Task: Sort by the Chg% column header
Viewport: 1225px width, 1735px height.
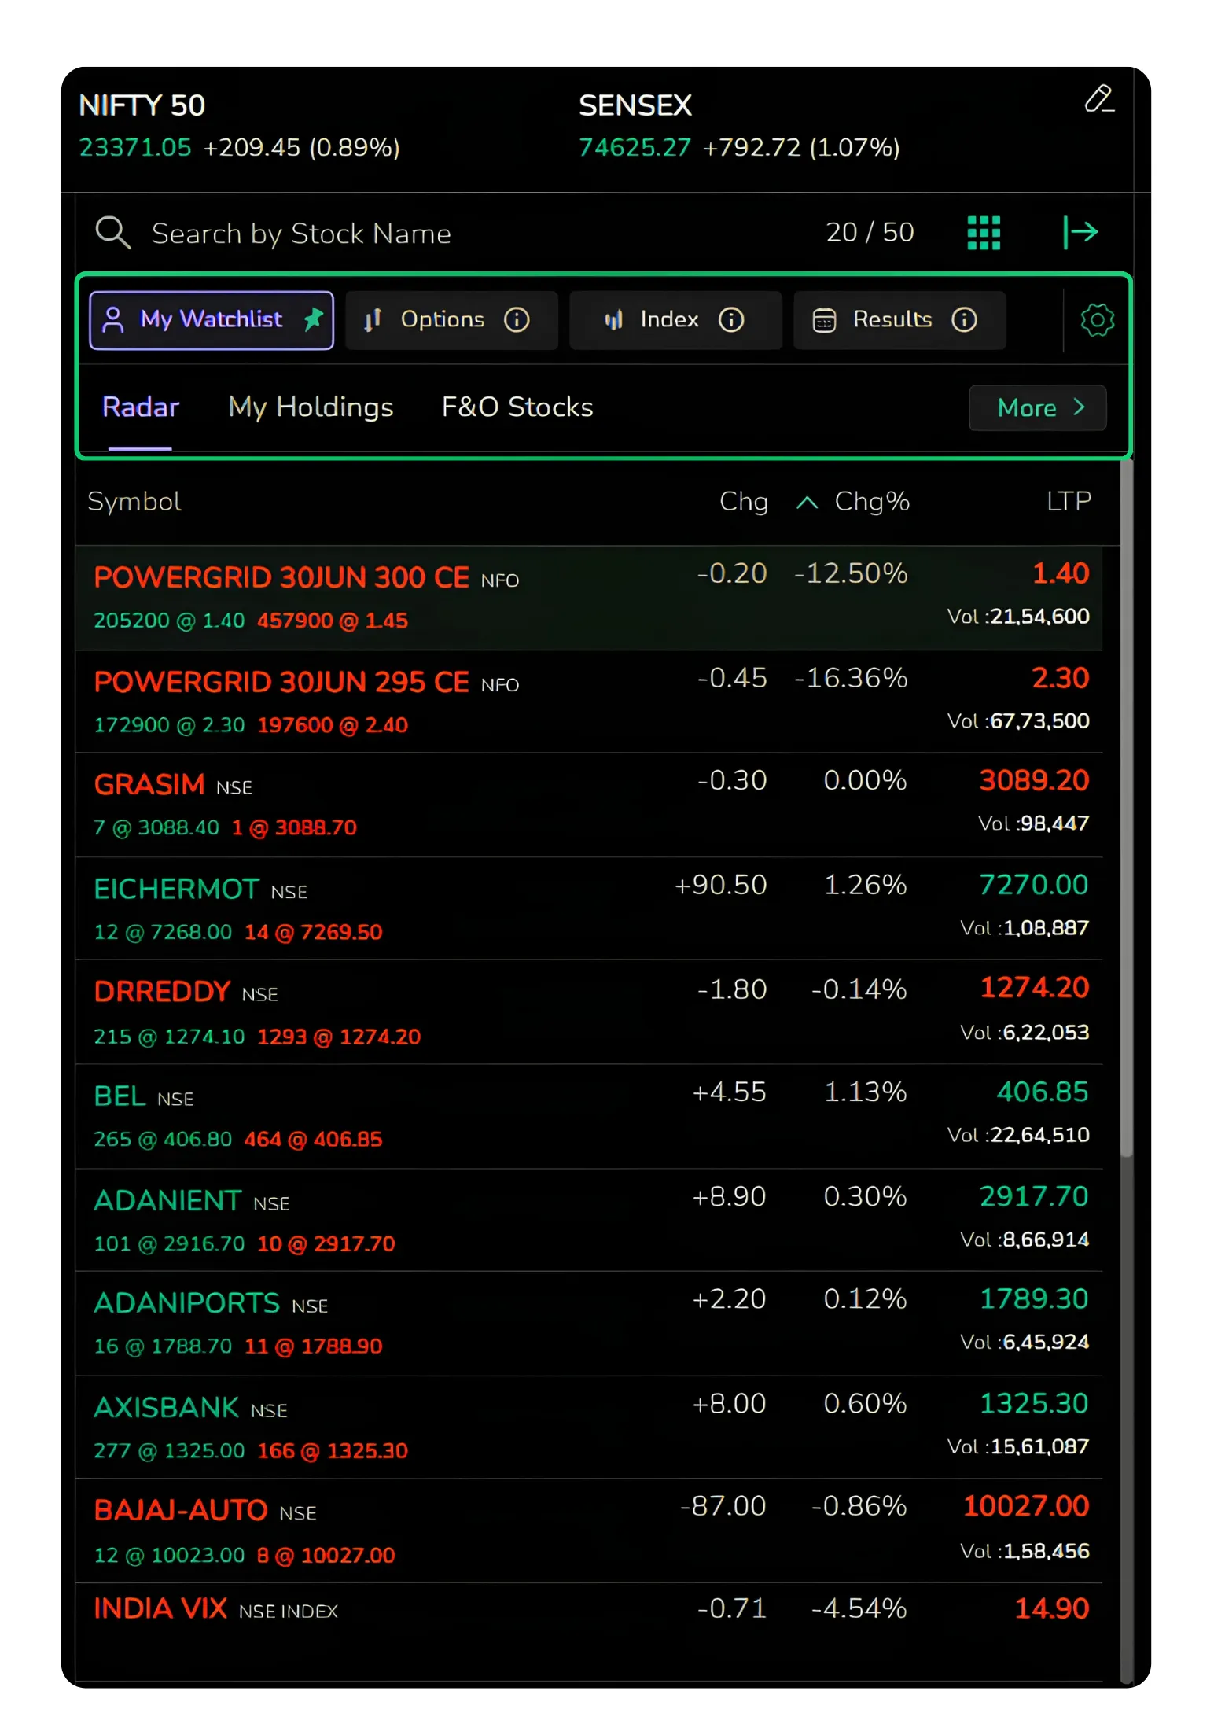Action: tap(871, 502)
